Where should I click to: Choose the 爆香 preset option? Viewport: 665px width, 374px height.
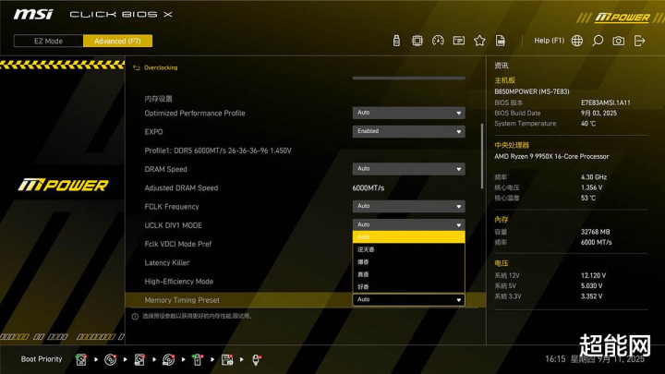coord(408,262)
